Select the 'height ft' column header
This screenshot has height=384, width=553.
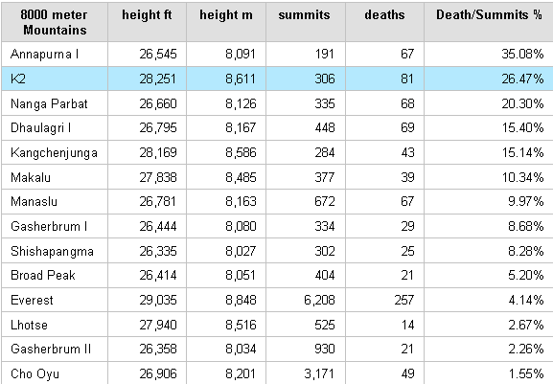pos(147,22)
